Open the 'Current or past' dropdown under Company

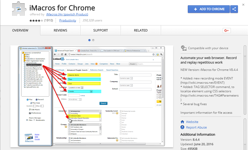[126, 85]
